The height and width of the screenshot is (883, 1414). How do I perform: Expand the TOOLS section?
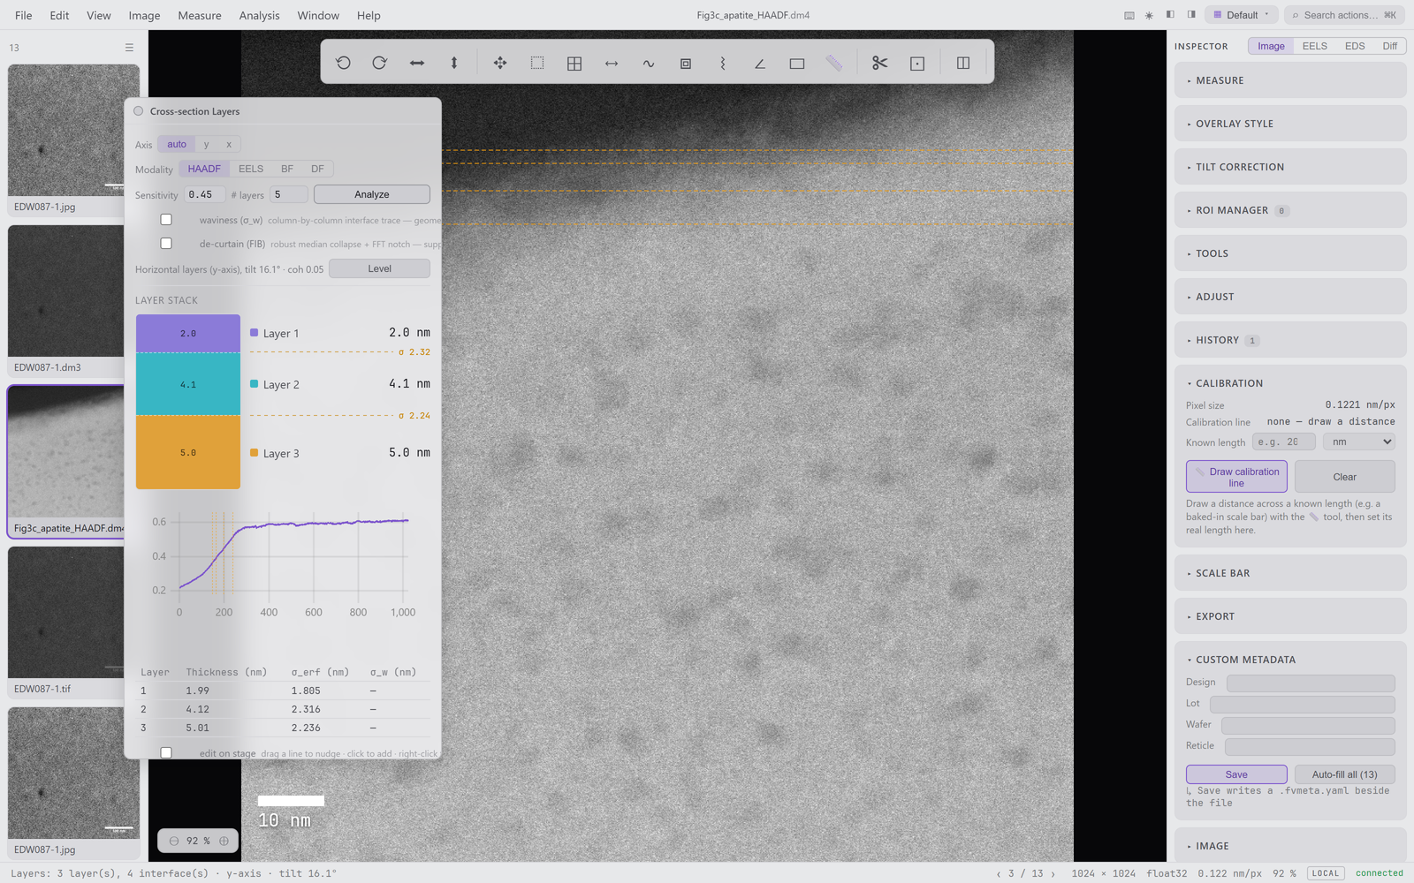[1290, 253]
